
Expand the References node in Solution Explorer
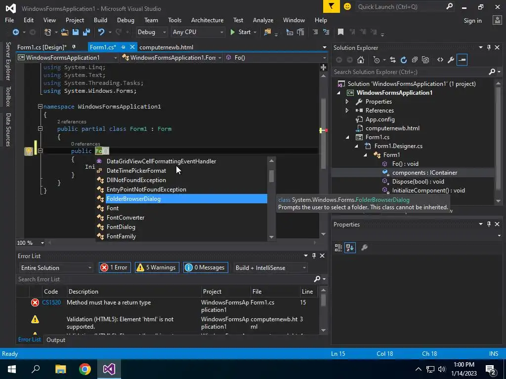point(347,111)
